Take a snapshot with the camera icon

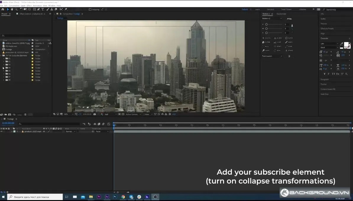[95, 114]
